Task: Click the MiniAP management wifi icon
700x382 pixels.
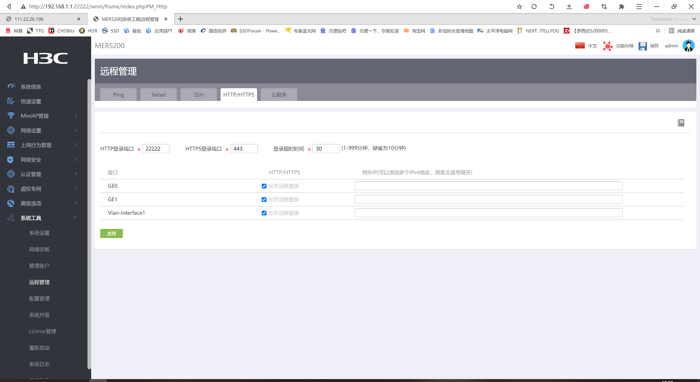Action: click(x=11, y=116)
